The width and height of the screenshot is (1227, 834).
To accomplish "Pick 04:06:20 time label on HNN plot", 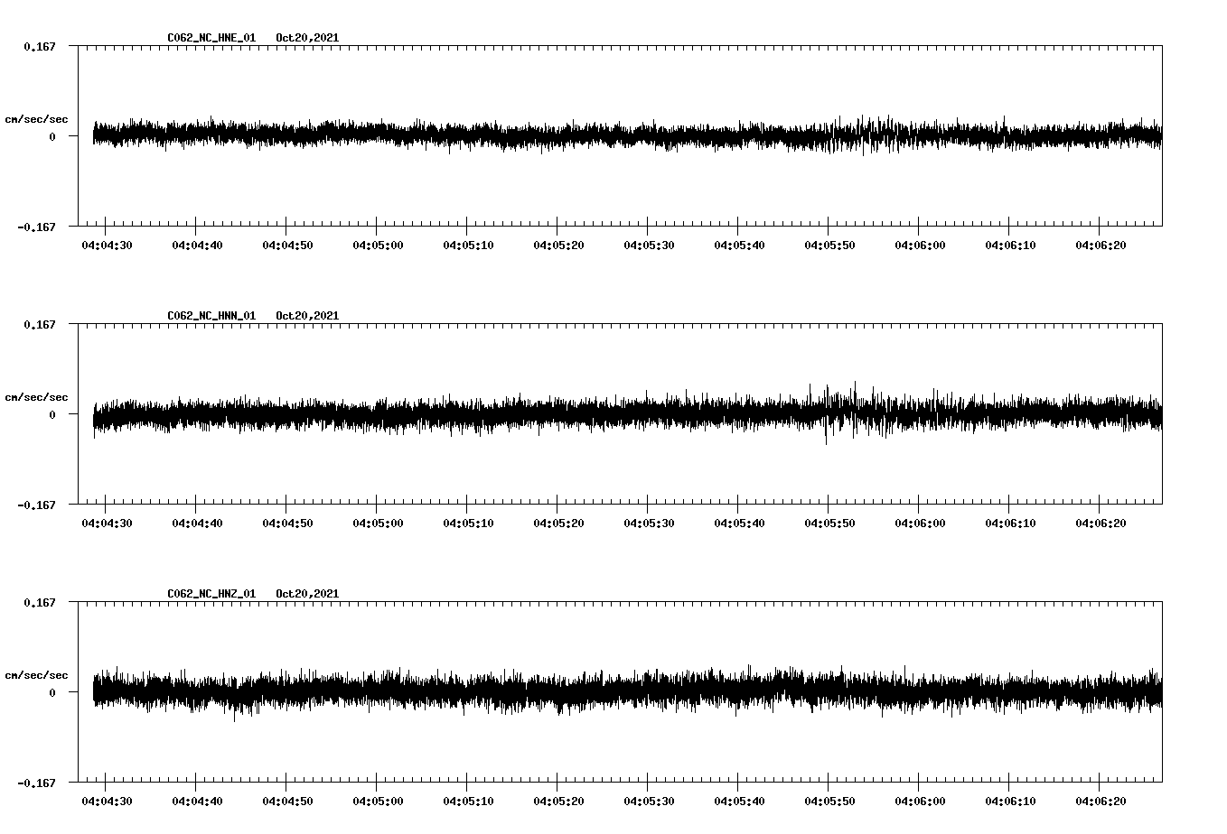I will (x=1101, y=523).
